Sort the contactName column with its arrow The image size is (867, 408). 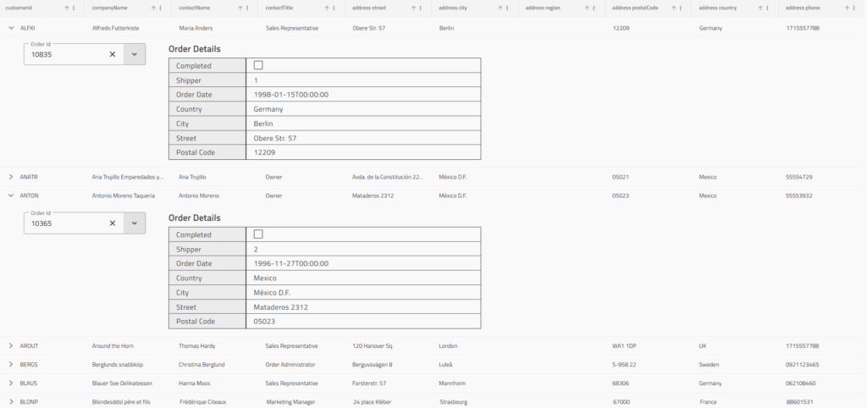point(240,8)
